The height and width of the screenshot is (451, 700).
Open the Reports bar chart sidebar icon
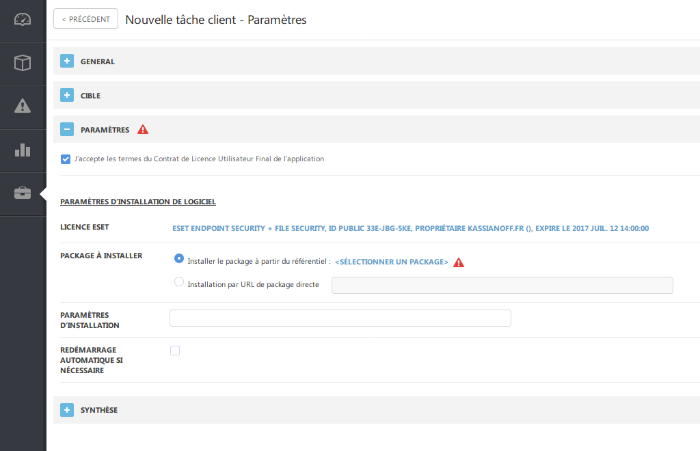pos(23,150)
